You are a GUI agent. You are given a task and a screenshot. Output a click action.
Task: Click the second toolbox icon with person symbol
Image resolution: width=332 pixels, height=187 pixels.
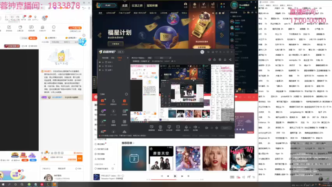pyautogui.click(x=113, y=101)
